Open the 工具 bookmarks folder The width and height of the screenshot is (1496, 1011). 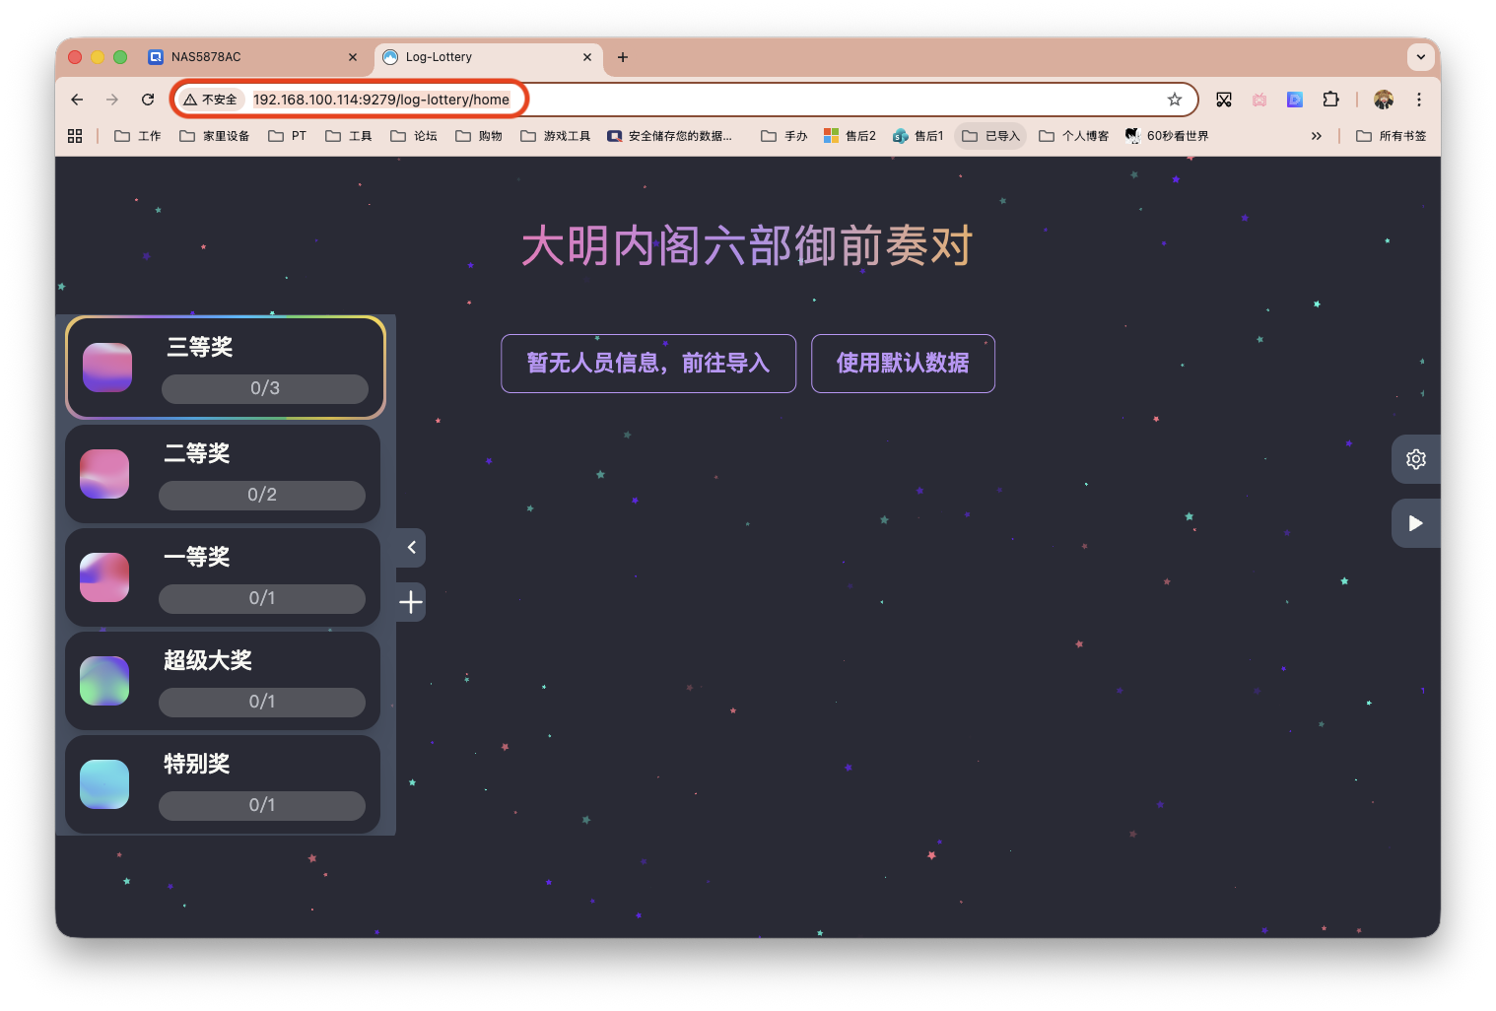click(x=348, y=136)
